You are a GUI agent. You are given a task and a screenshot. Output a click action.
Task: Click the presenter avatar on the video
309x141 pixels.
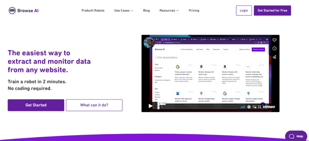(x=149, y=43)
